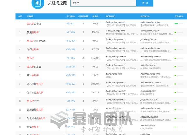187x135 pixels.
Task: Click PC/mobile index <50 / 96
Action: point(71,101)
